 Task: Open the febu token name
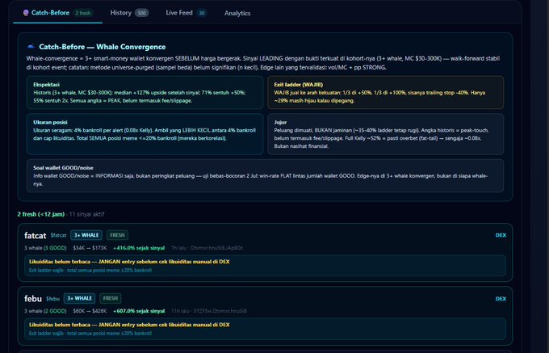pyautogui.click(x=33, y=298)
